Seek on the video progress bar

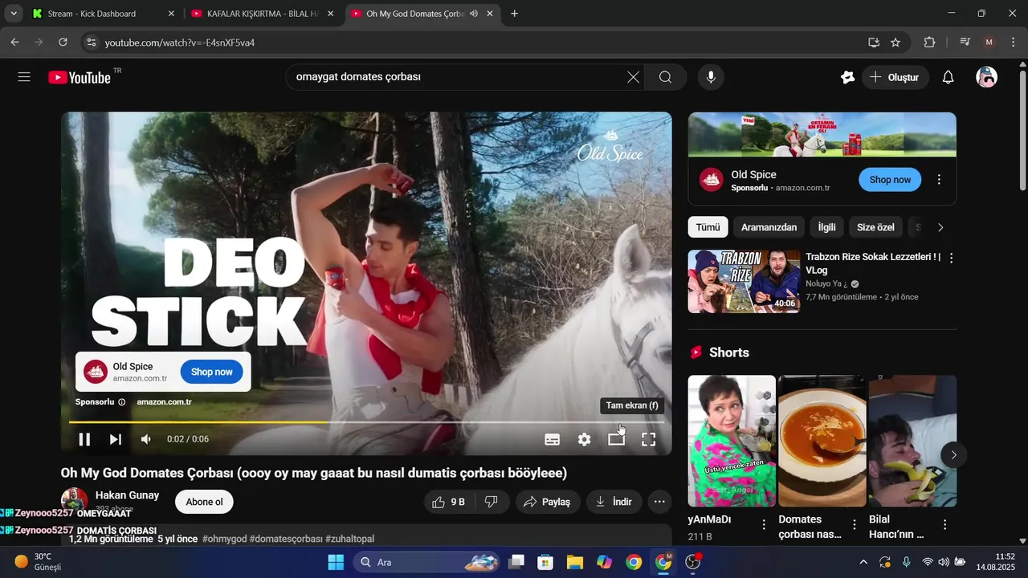[x=366, y=421]
